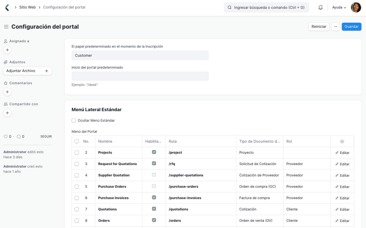Click Menú Lateral Estándar section heading
This screenshot has width=366, height=228.
tap(97, 109)
